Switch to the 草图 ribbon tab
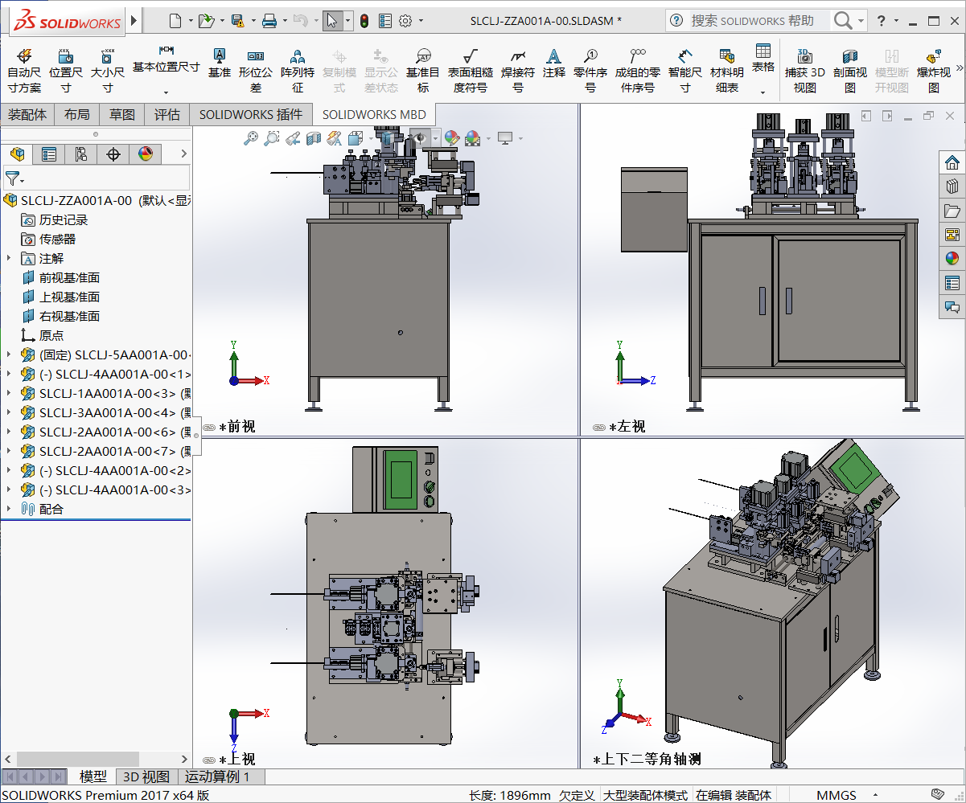 click(122, 114)
